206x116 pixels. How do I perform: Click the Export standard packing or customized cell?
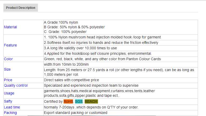75,113
